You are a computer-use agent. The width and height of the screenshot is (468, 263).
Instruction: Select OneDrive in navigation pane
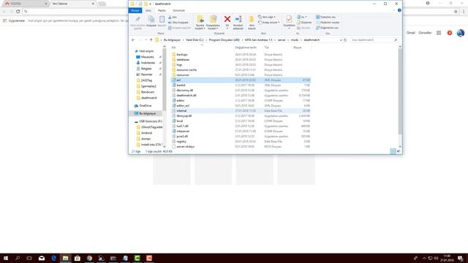(x=146, y=106)
